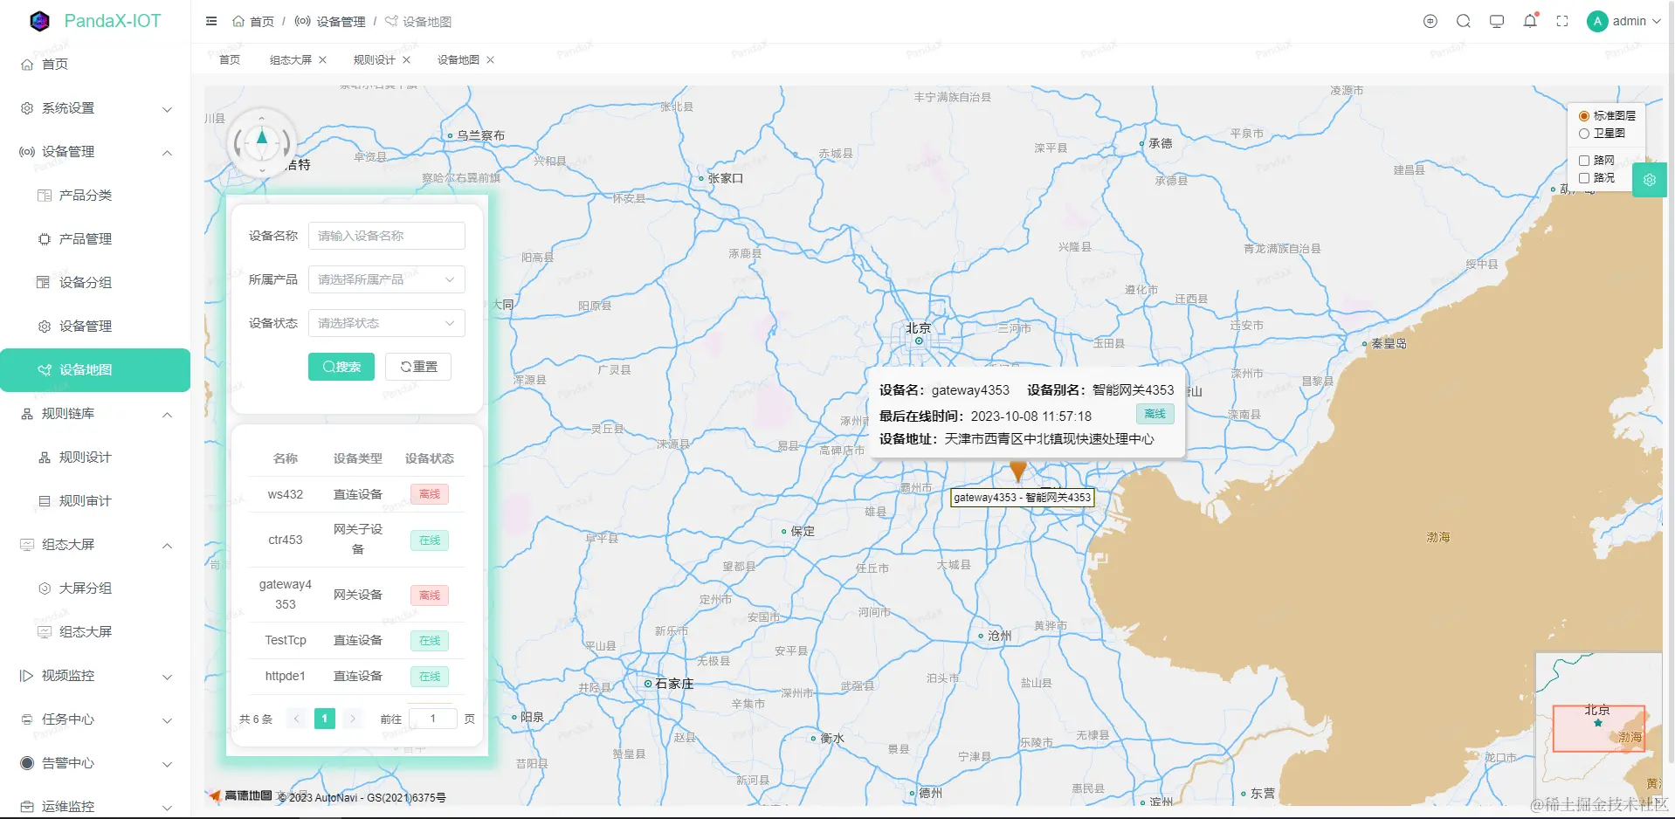Collapse the sidebar with the hamburger icon
The height and width of the screenshot is (819, 1675).
211,21
